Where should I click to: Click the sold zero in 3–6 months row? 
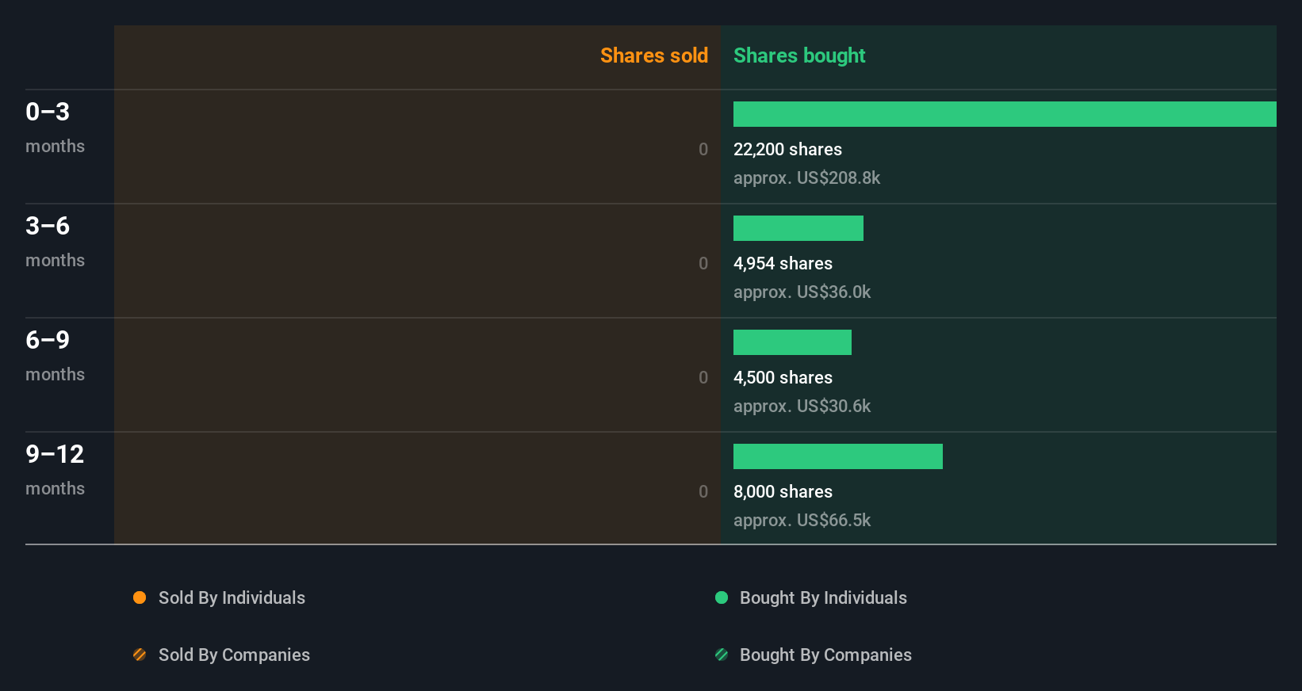(x=703, y=263)
